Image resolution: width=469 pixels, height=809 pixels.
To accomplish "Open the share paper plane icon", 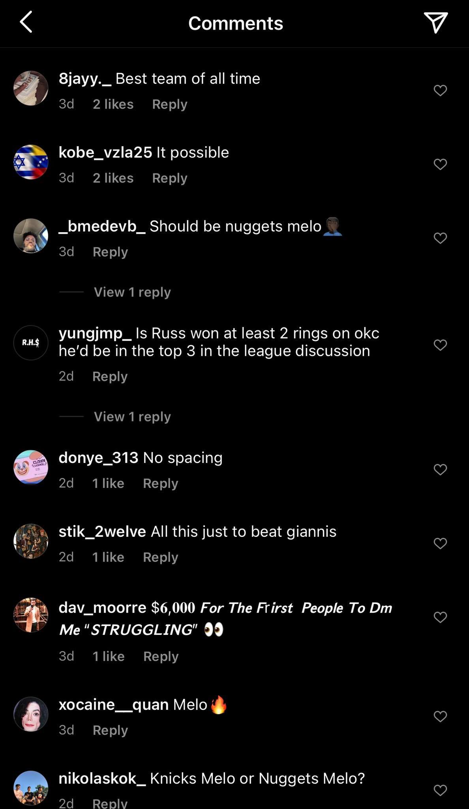I will [x=435, y=22].
